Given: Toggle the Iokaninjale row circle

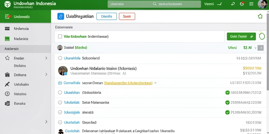Looking at the screenshot, I should point(60,112).
